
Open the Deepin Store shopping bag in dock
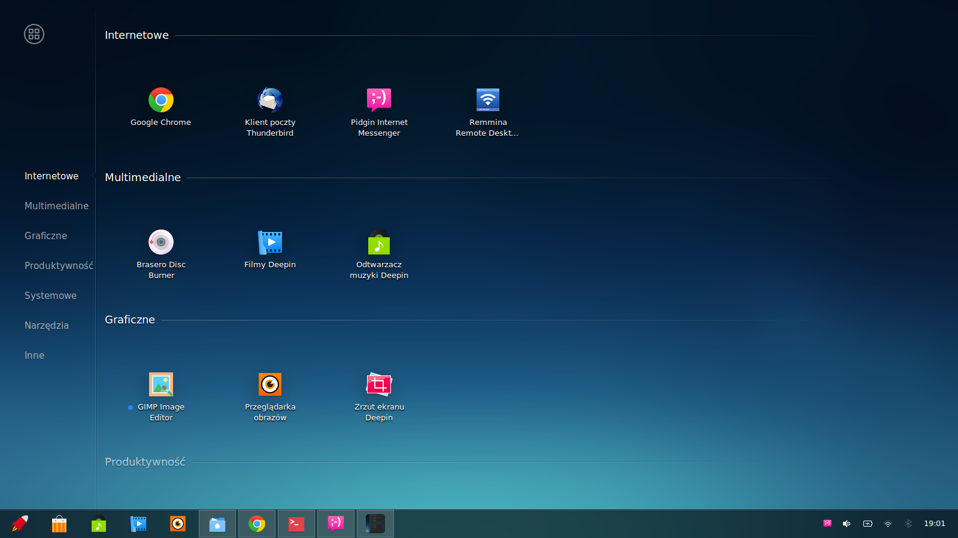[59, 524]
